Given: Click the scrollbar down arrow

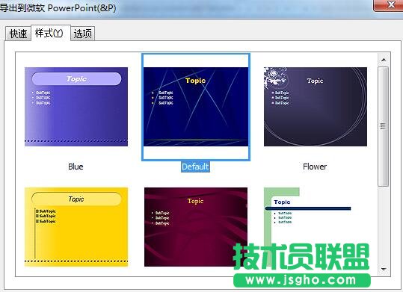Looking at the screenshot, I should 384,269.
